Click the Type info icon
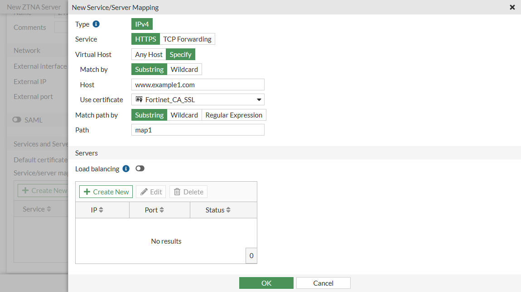 click(96, 24)
